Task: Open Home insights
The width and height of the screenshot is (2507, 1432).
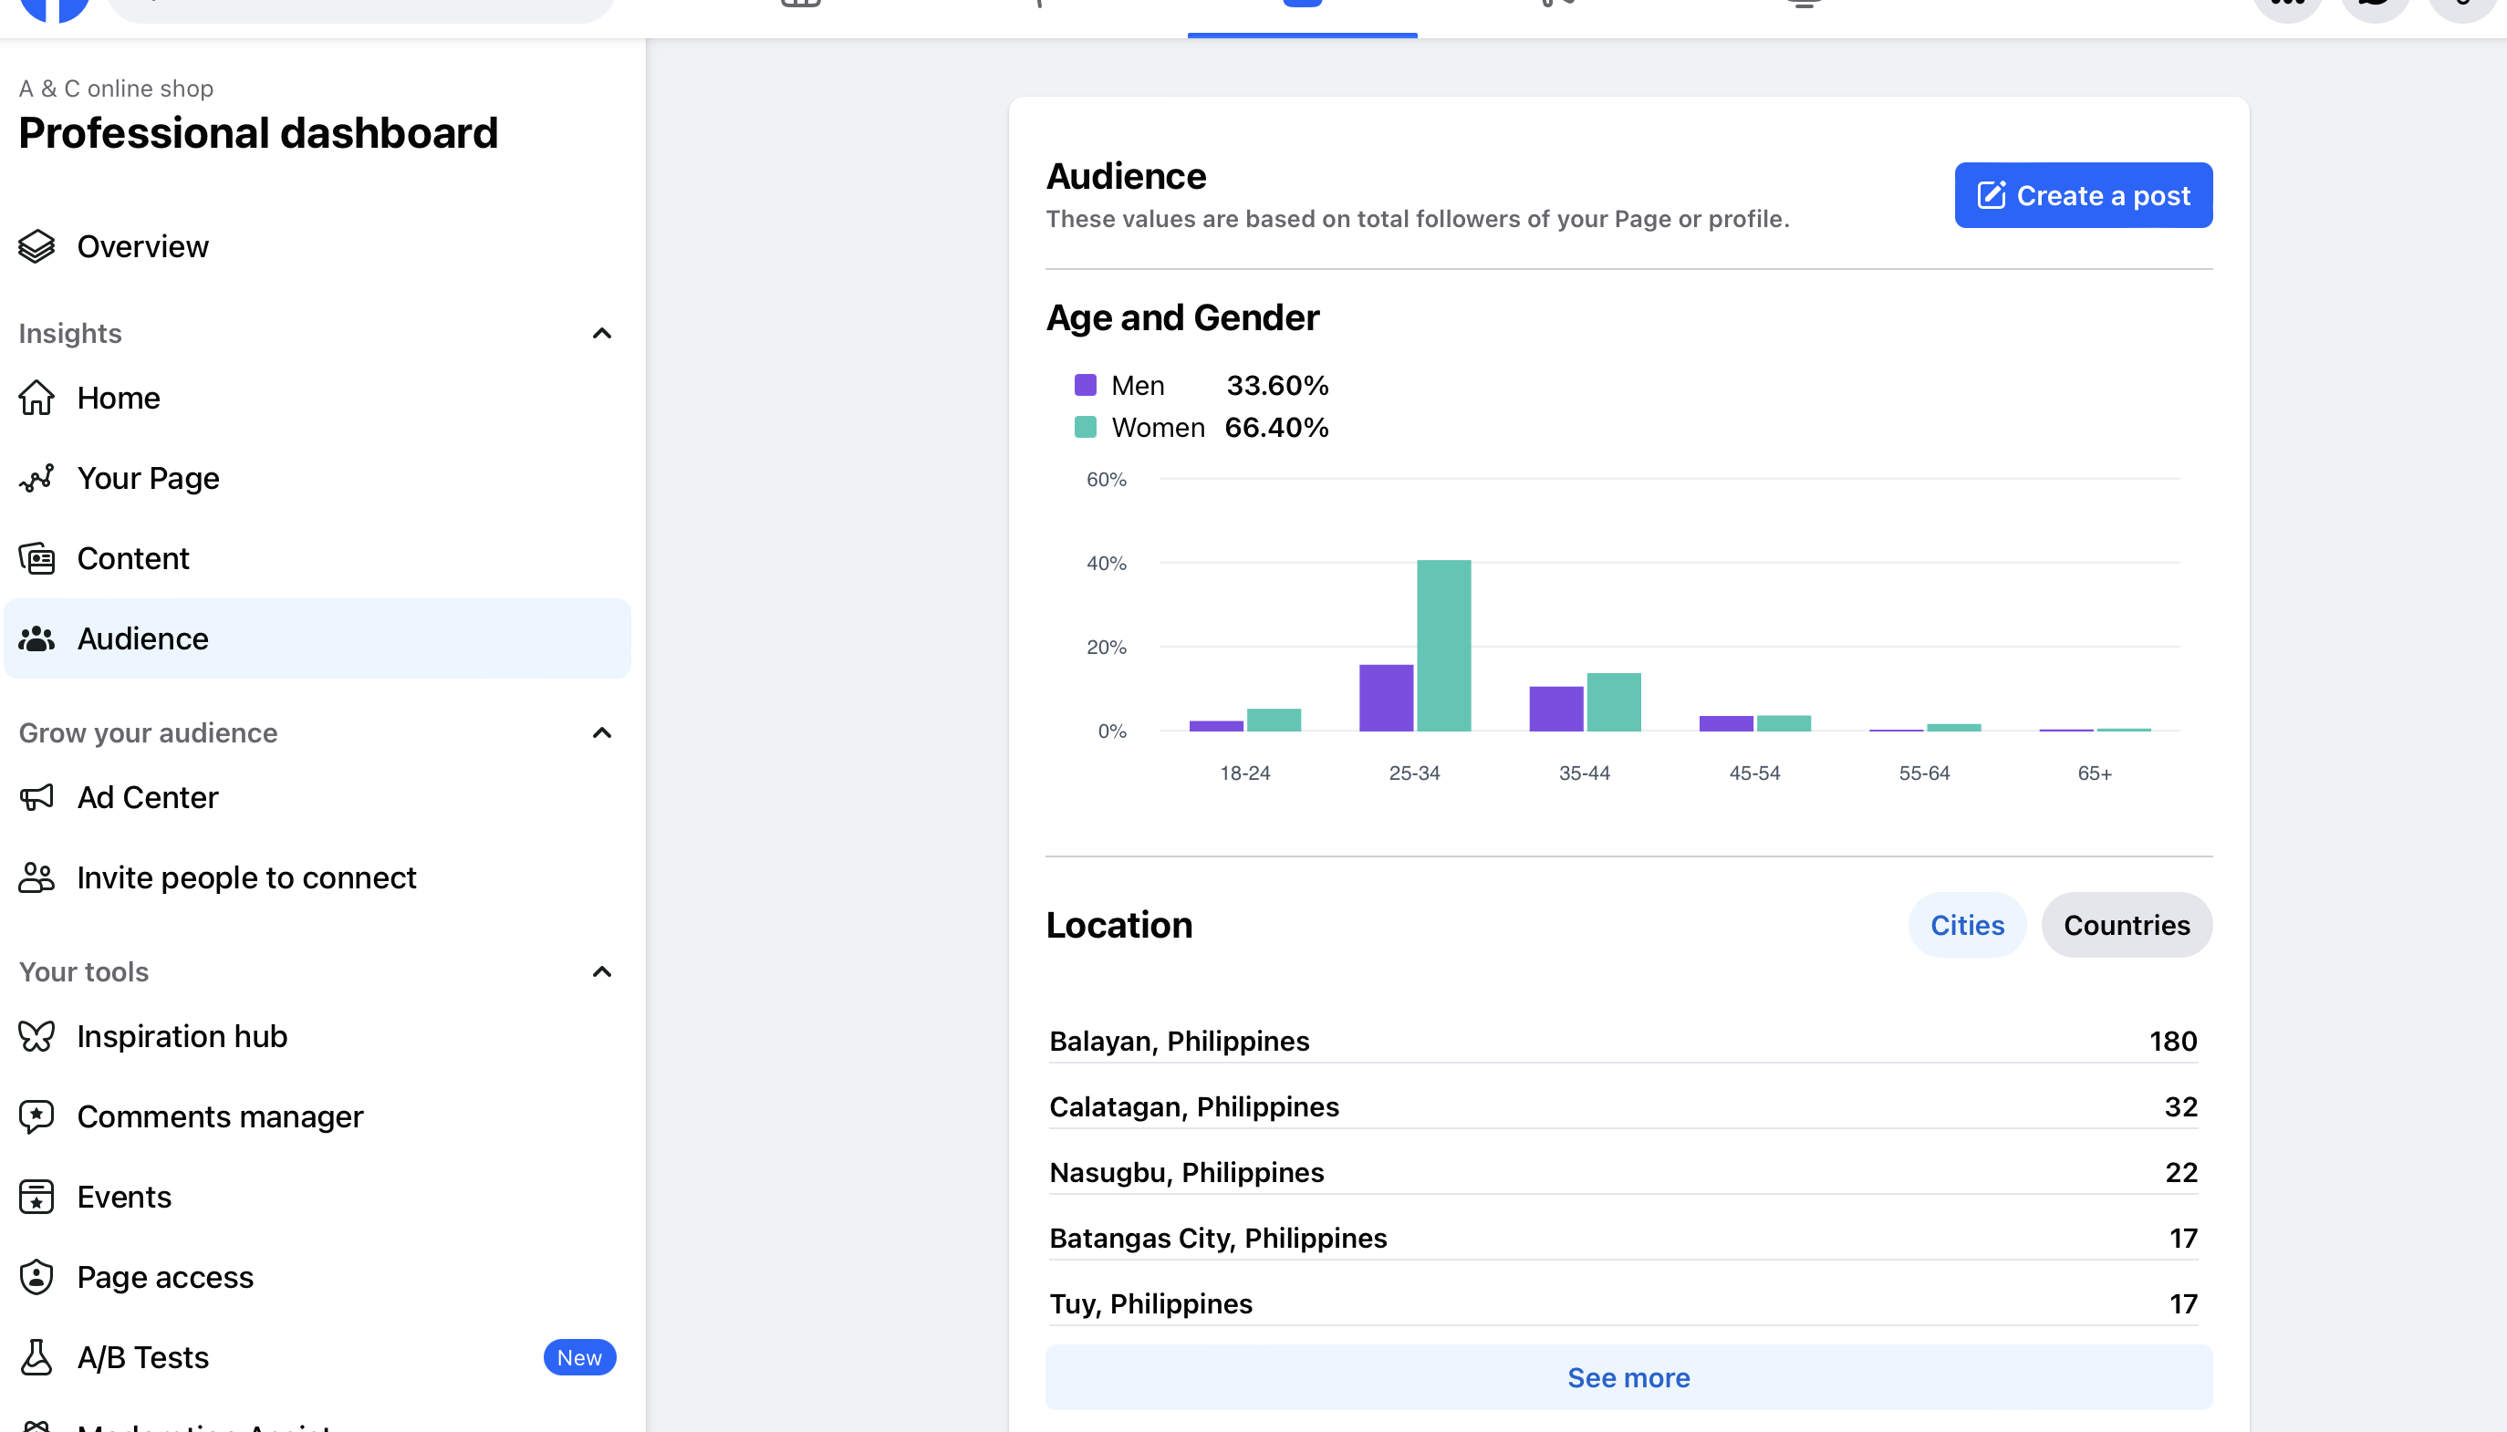Action: point(317,398)
